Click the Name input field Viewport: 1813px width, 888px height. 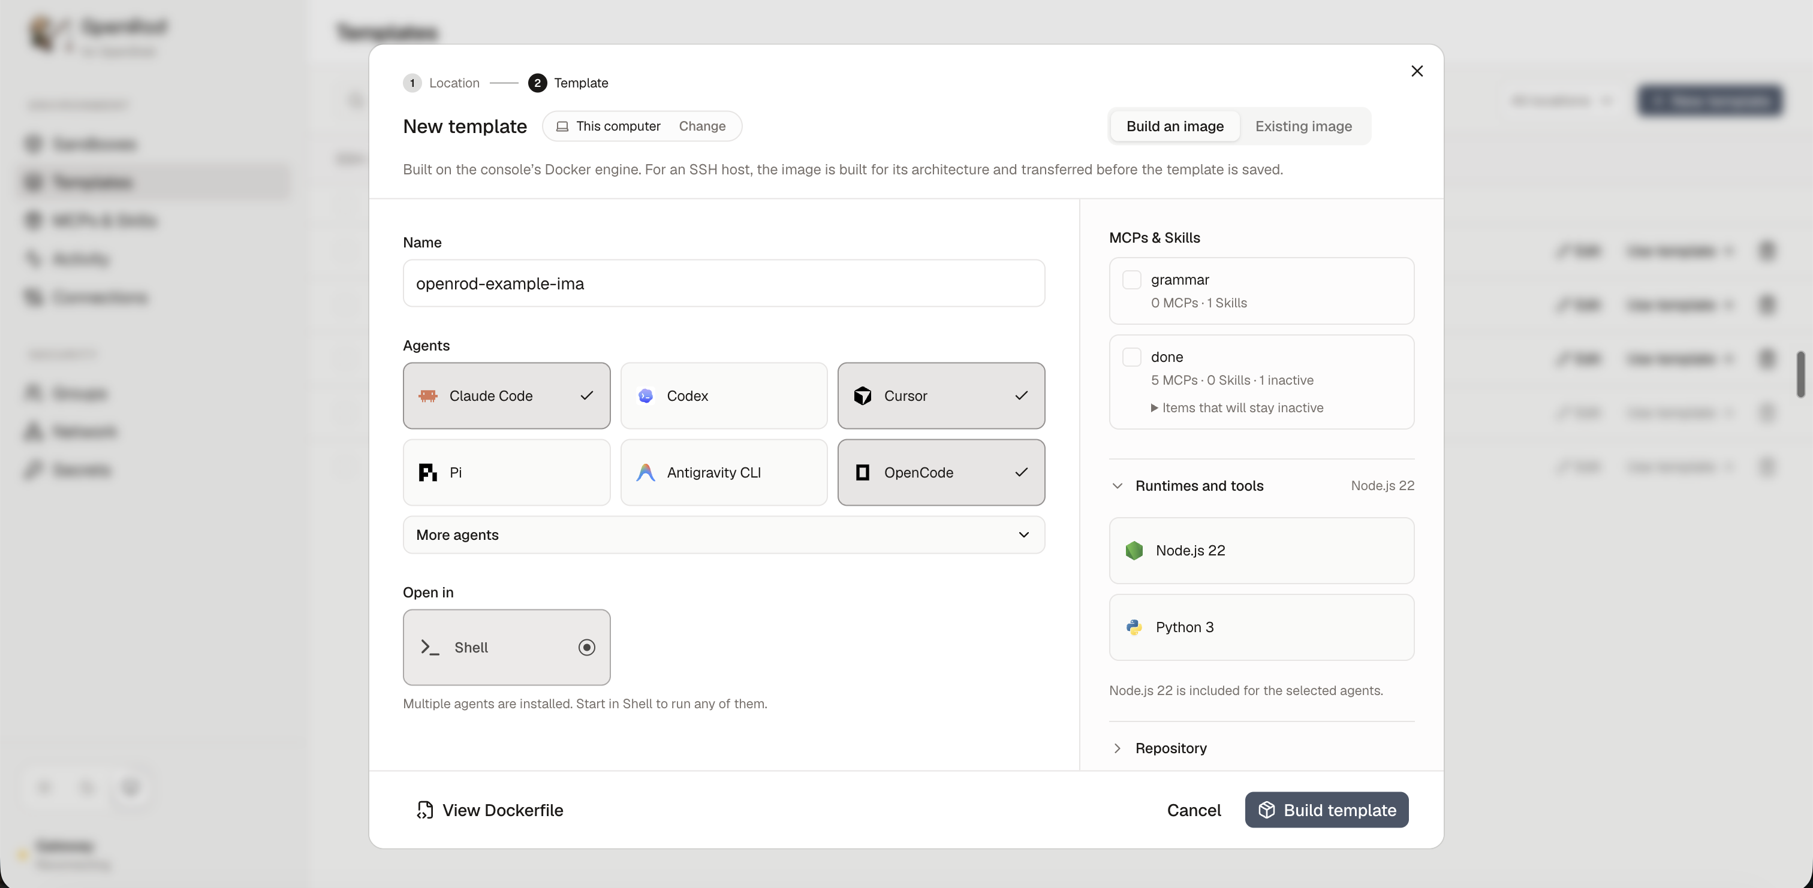[724, 283]
